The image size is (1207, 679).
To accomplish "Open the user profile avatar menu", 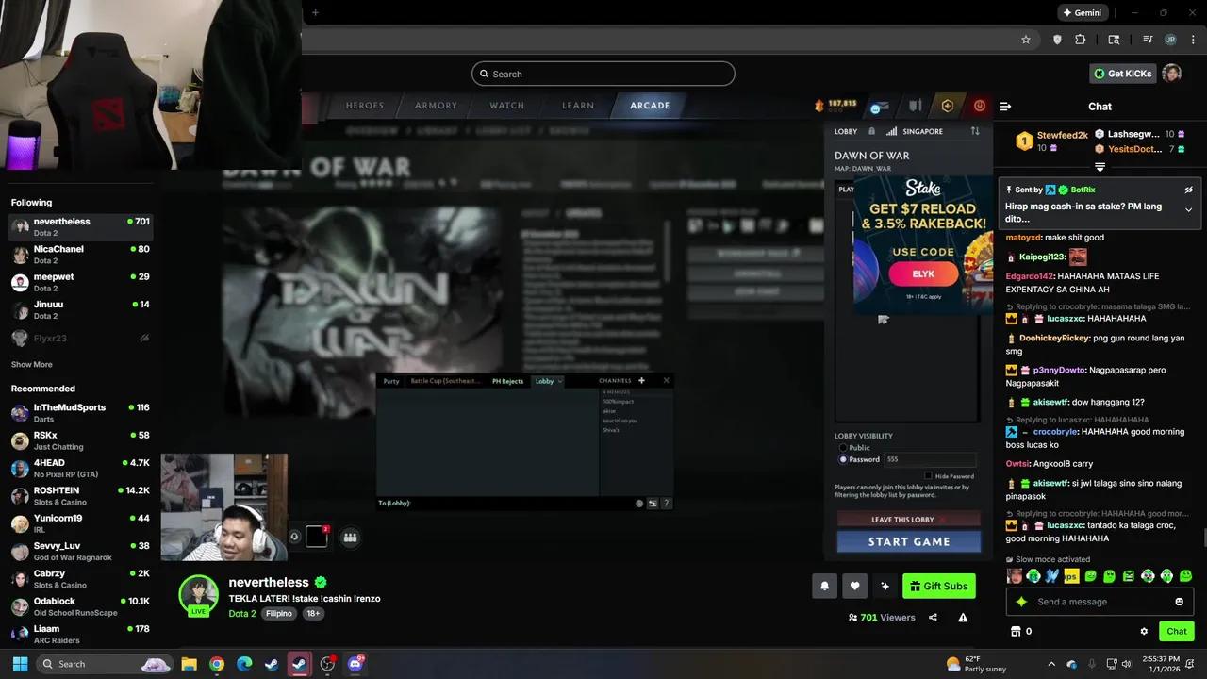I will click(x=1171, y=74).
